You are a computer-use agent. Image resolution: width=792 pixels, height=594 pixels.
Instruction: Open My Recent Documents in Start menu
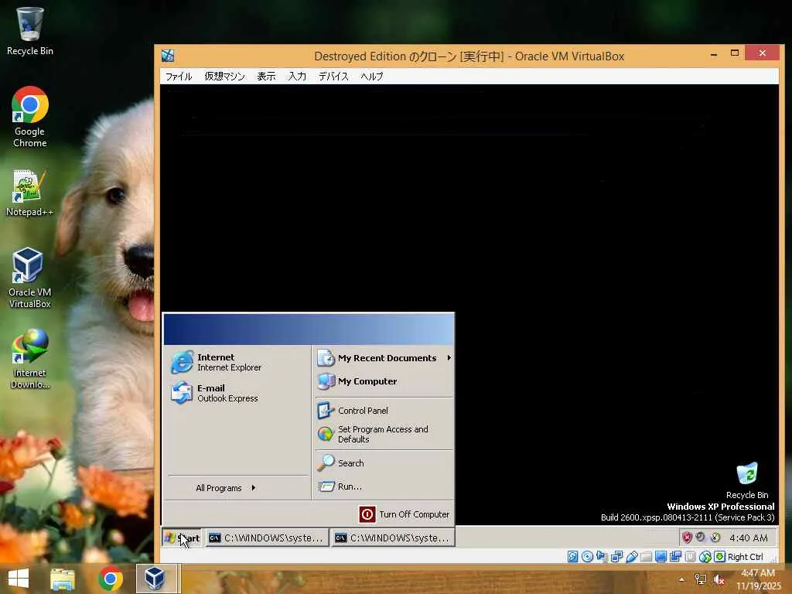coord(384,358)
